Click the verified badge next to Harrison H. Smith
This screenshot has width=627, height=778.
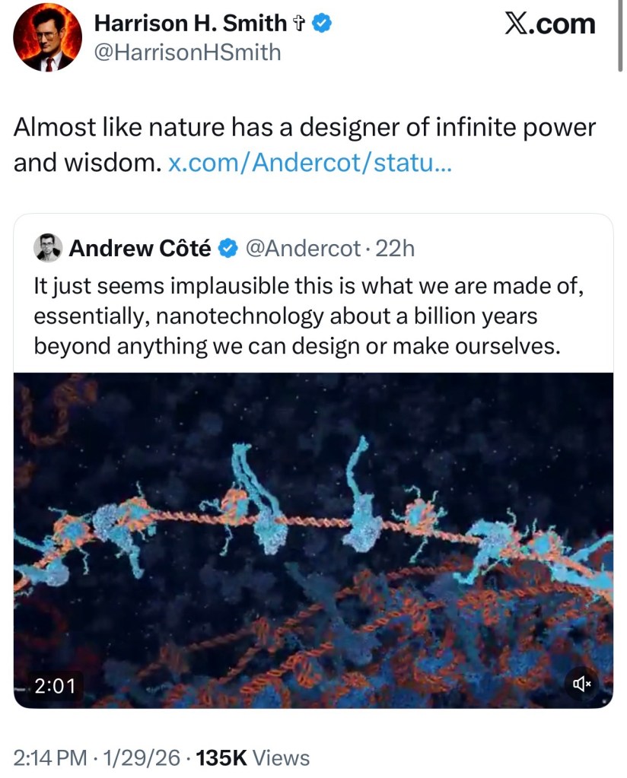click(322, 23)
